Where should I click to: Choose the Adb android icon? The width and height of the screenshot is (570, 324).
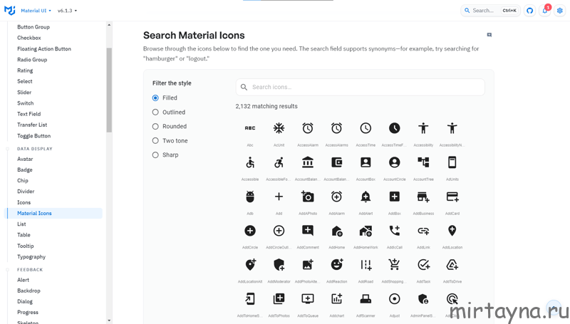tap(250, 197)
